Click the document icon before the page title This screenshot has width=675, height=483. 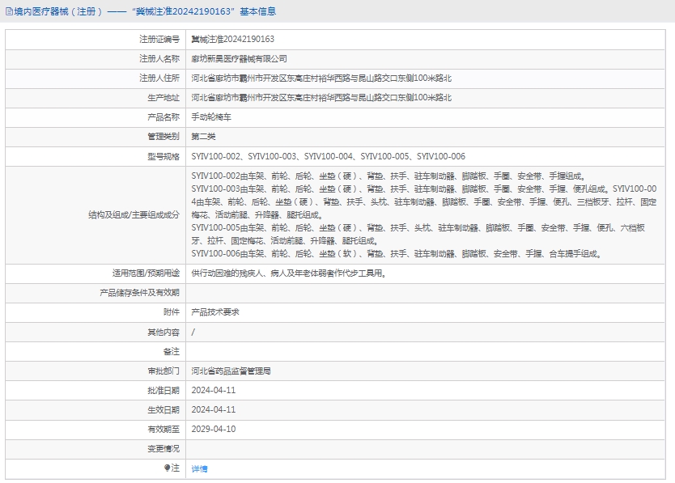pos(8,11)
